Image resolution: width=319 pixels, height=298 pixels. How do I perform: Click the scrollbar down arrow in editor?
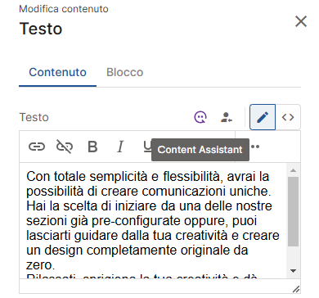click(294, 271)
